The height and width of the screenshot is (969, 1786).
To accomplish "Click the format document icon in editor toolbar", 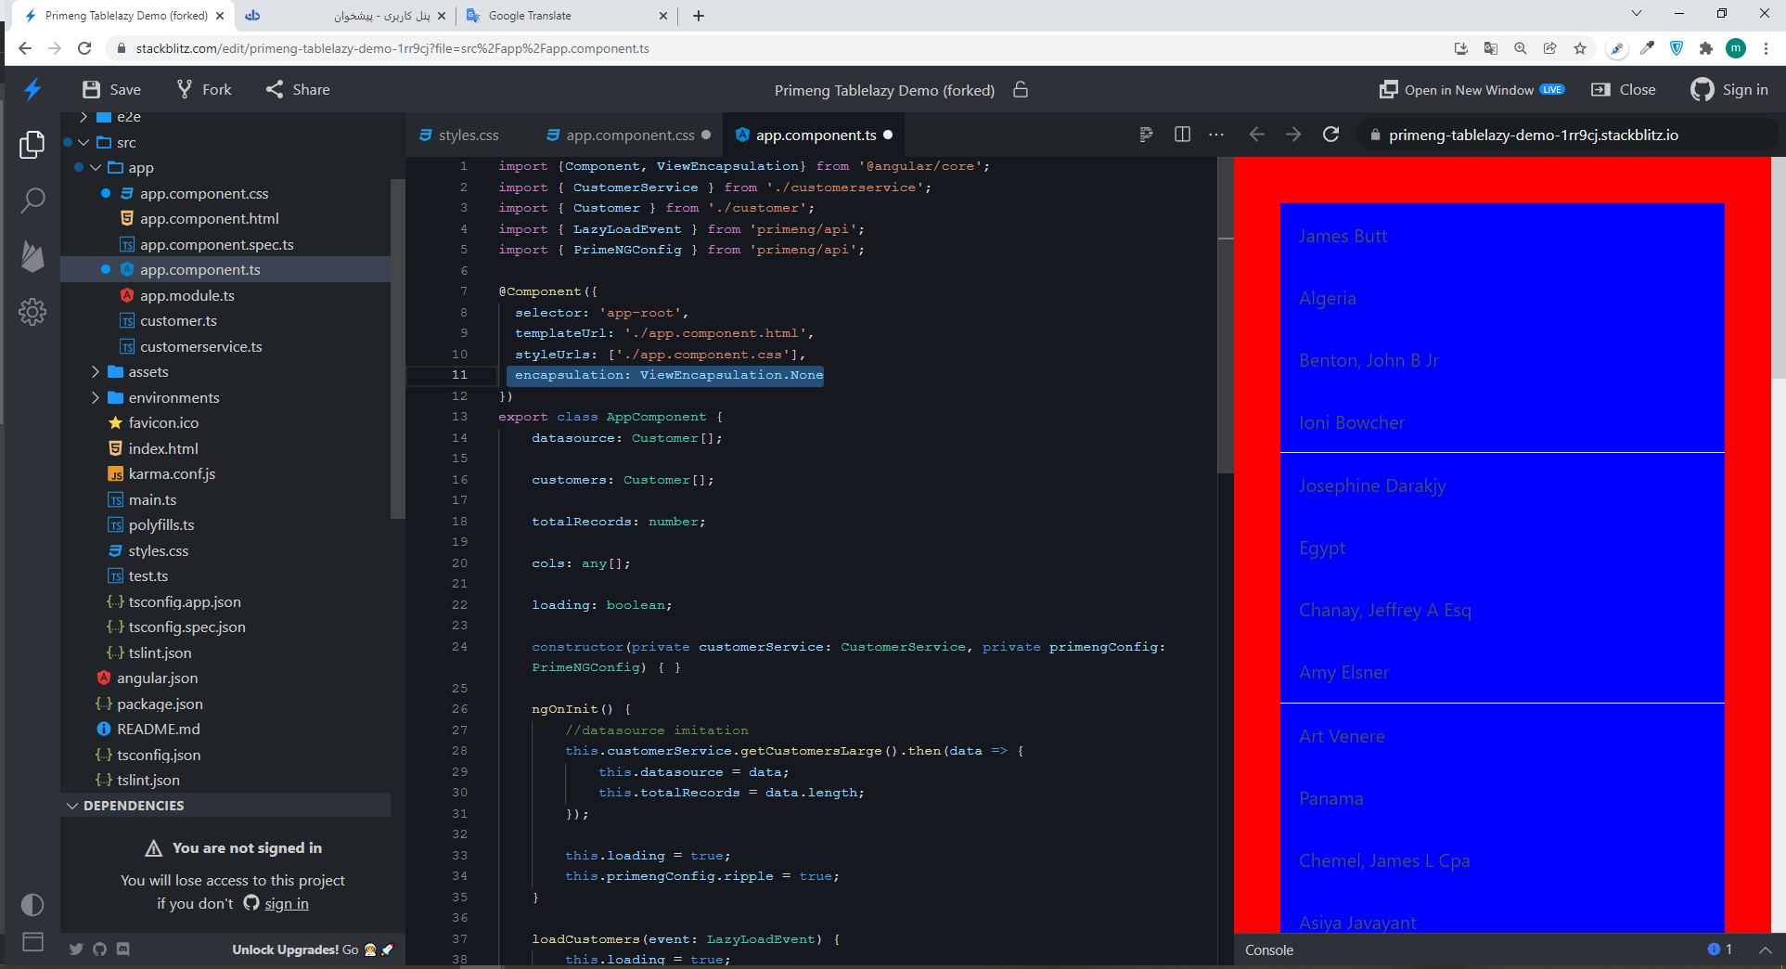I will point(1146,135).
